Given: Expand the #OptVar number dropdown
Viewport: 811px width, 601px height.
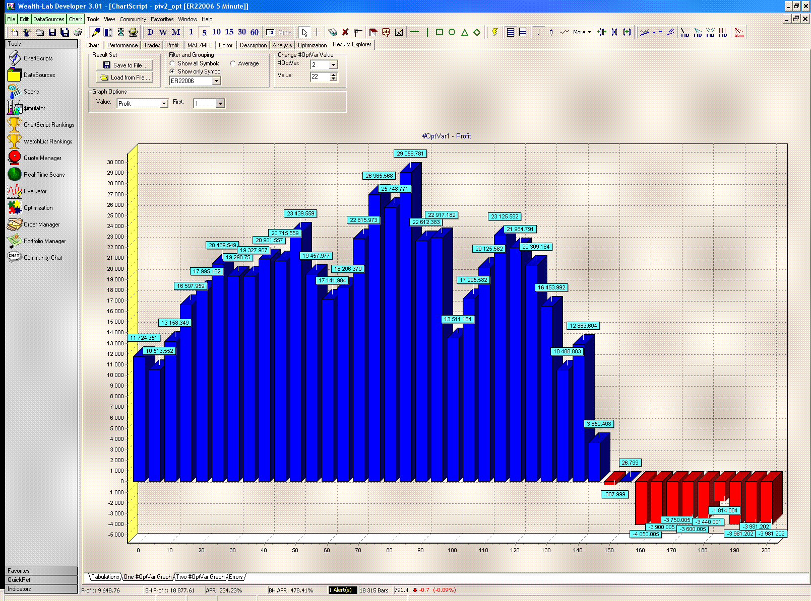Looking at the screenshot, I should (x=333, y=65).
